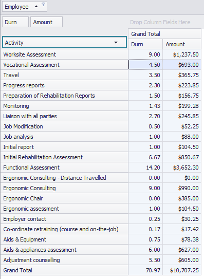Click the $850.67 amount cell
This screenshot has width=204, height=279.
(182, 157)
